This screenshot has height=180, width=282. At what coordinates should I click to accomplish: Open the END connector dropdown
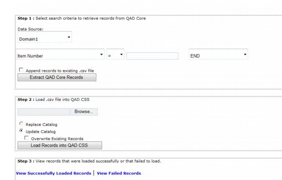point(218,54)
